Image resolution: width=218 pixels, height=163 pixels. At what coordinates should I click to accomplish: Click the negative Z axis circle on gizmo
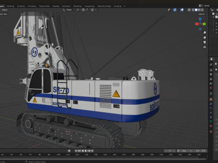click(200, 29)
